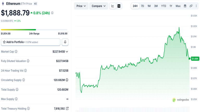
Task: Select the Max time range
Action: point(178,6)
